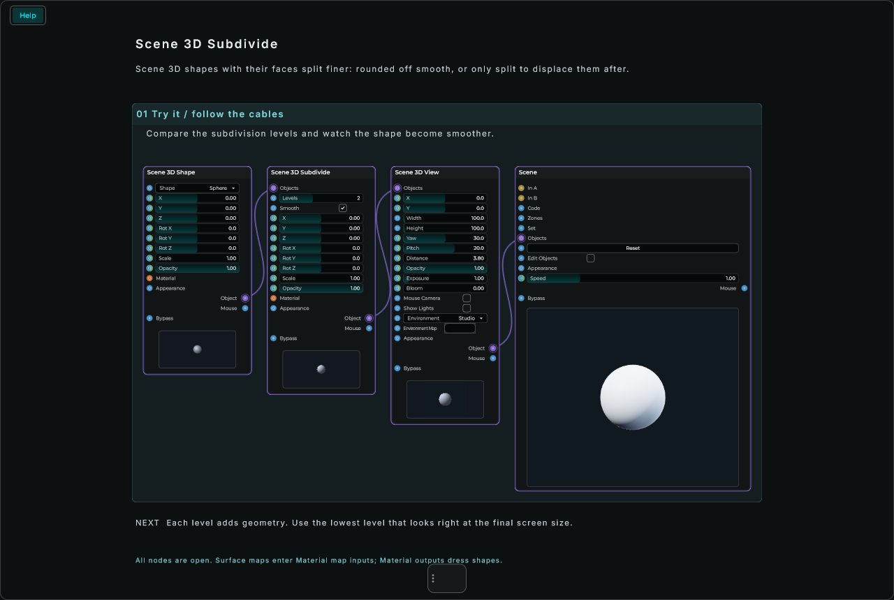Click the Objects input port on Scene 3D Subdivide
The height and width of the screenshot is (600, 894).
[274, 188]
